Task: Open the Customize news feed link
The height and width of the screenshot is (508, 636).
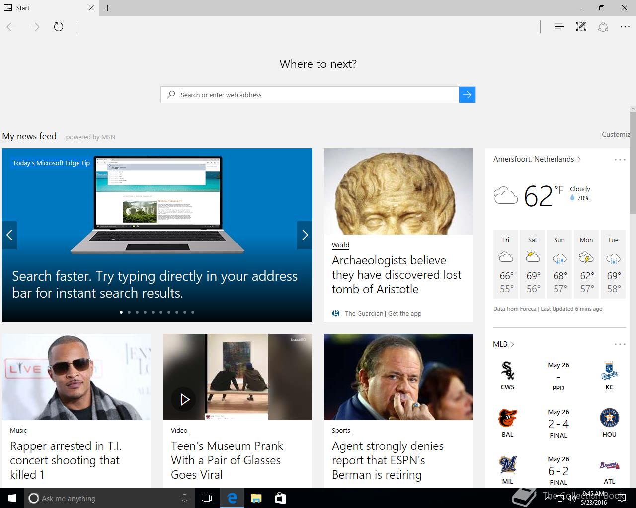Action: [616, 134]
